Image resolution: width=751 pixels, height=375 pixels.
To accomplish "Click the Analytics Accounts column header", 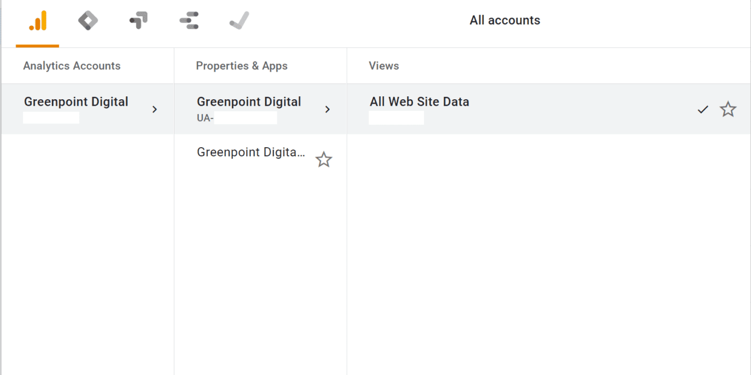I will tap(72, 66).
